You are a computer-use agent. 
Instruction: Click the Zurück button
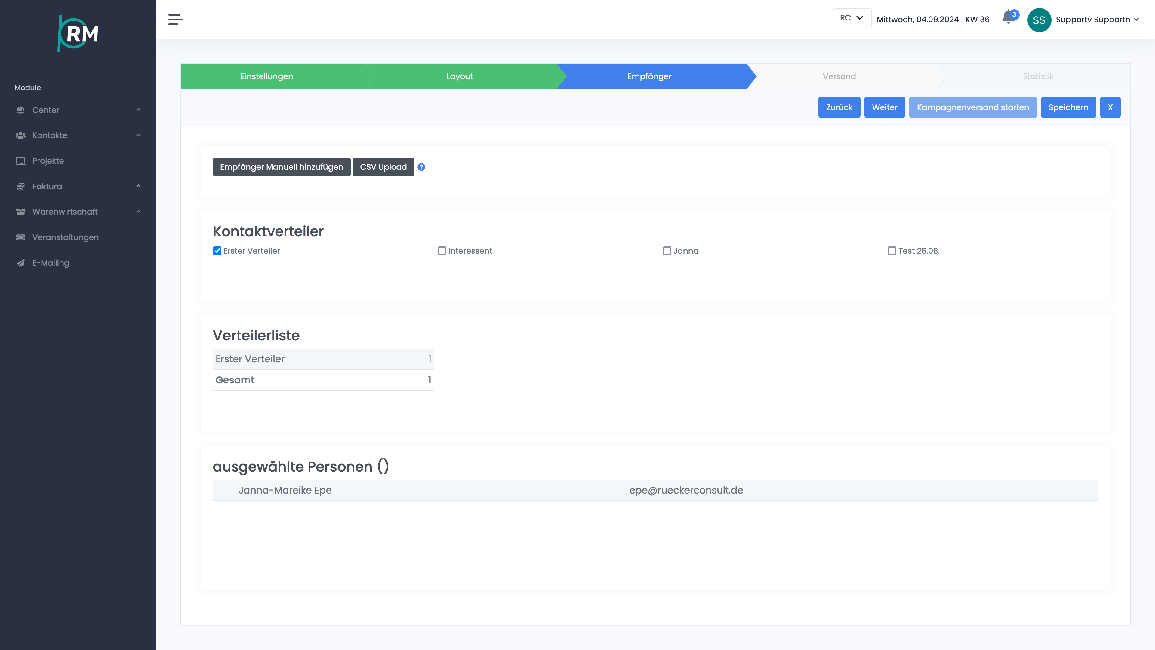(839, 107)
